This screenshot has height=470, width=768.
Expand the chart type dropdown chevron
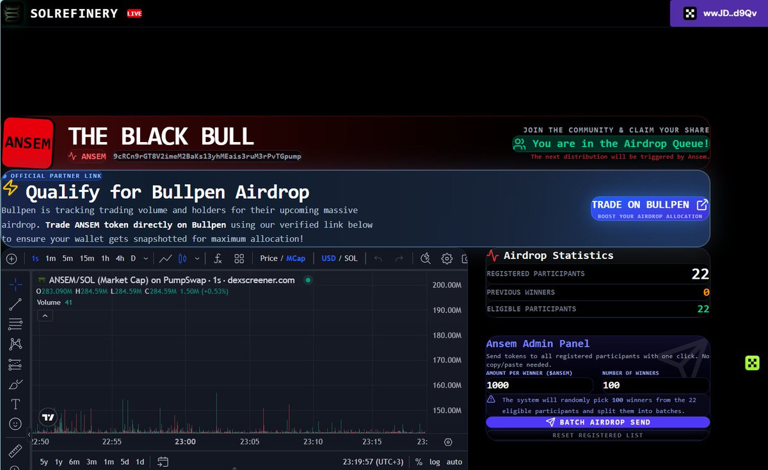pyautogui.click(x=196, y=258)
